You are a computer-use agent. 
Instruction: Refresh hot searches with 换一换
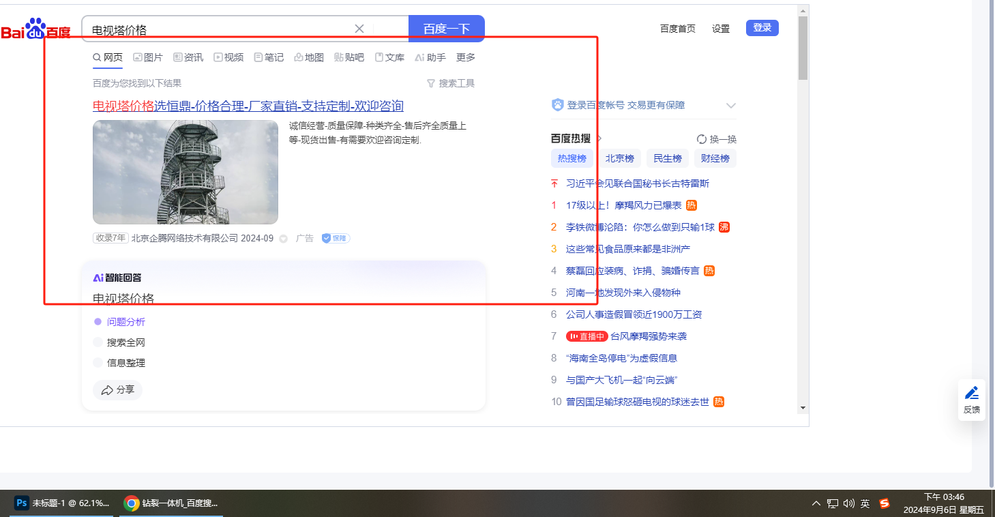pos(717,139)
